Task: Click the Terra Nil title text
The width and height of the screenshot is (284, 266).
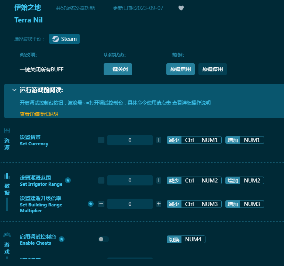Action: tap(28, 20)
